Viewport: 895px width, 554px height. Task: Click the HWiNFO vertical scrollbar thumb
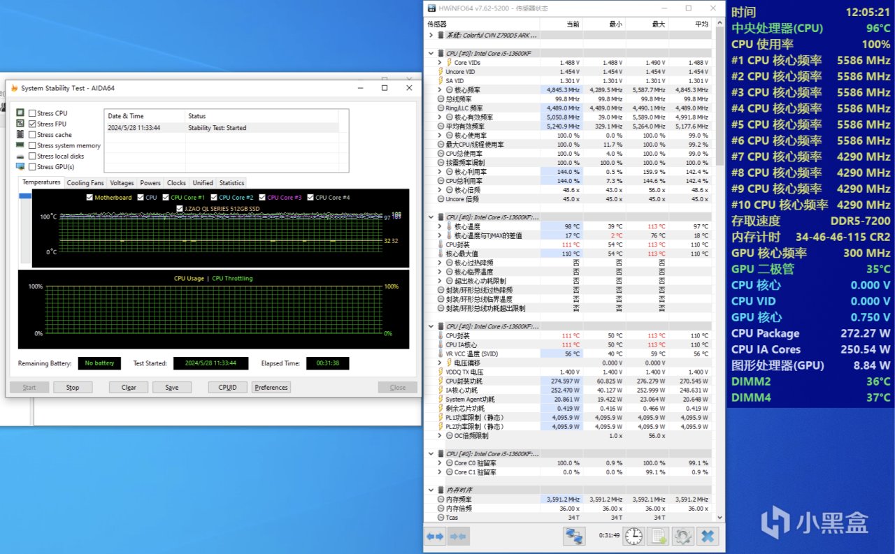coord(720,98)
